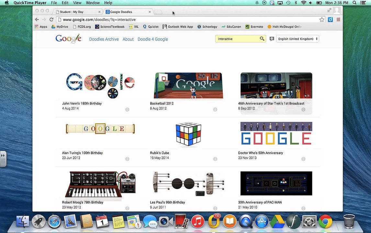Viewport: 371px width, 233px height.
Task: Click the search magnifier in doodle search box
Action: pos(262,39)
